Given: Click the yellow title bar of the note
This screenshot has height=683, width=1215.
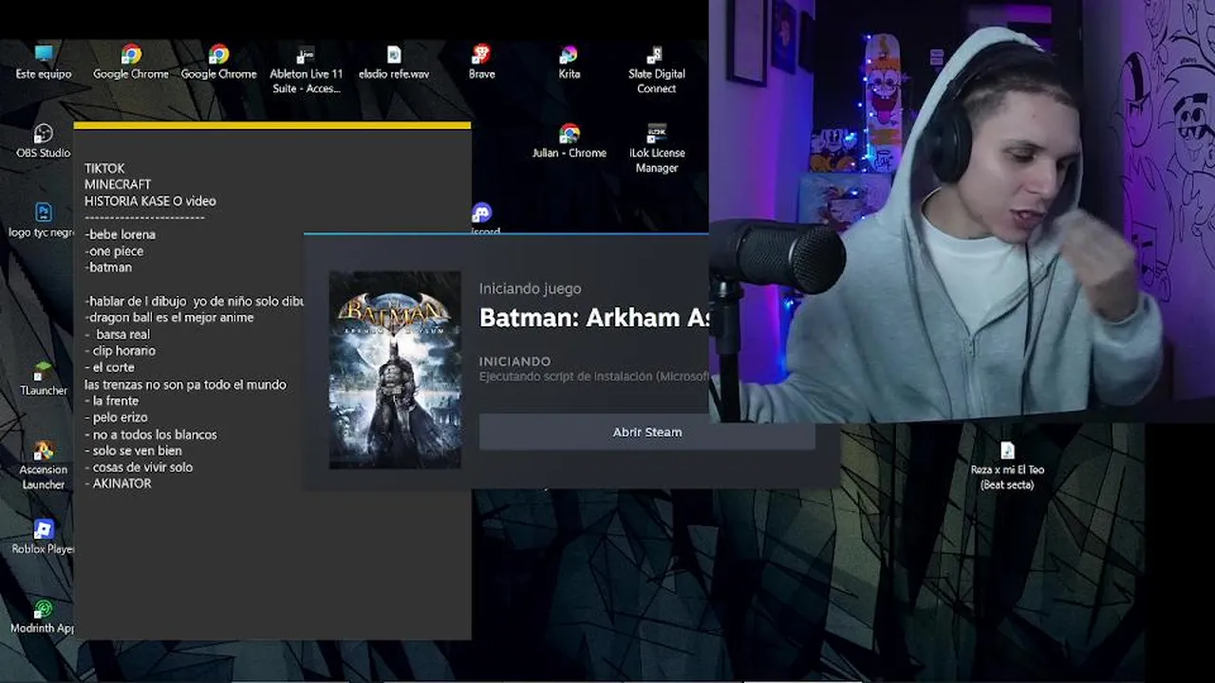Looking at the screenshot, I should point(272,125).
